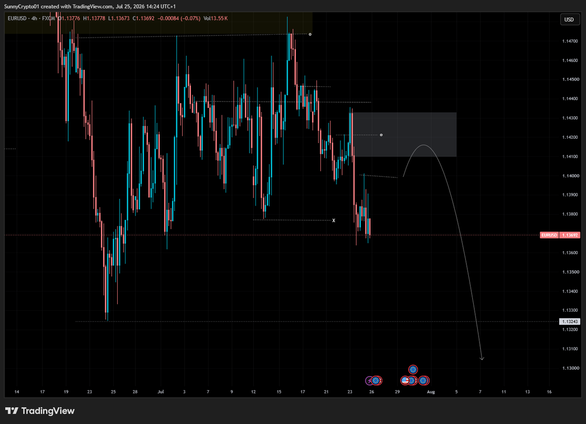Click the EURUSD price label on the scale
The height and width of the screenshot is (424, 586).
[x=560, y=235]
